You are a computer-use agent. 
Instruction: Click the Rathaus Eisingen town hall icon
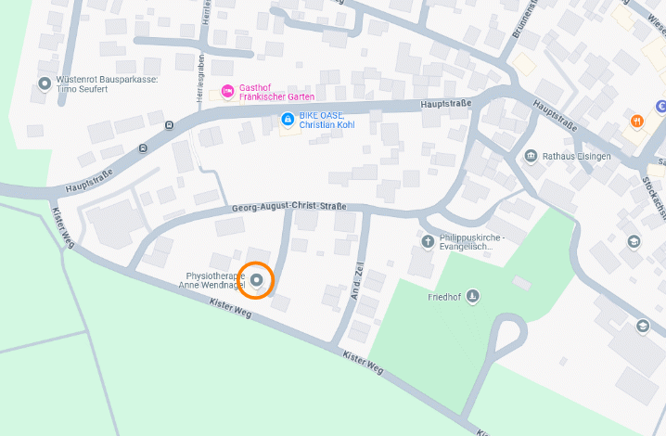pyautogui.click(x=531, y=157)
